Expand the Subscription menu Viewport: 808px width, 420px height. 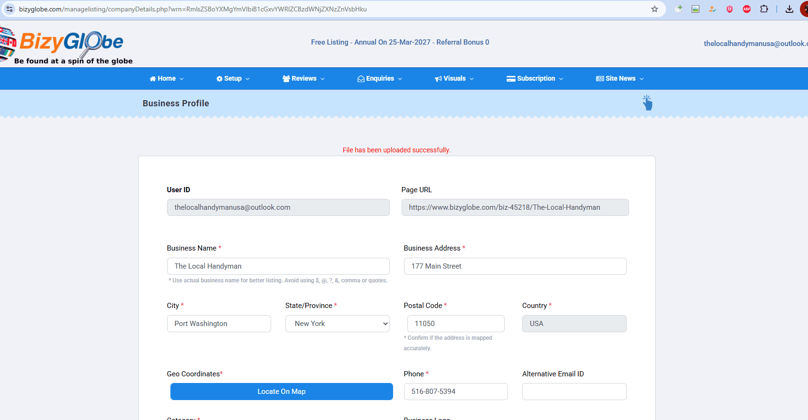(x=535, y=79)
